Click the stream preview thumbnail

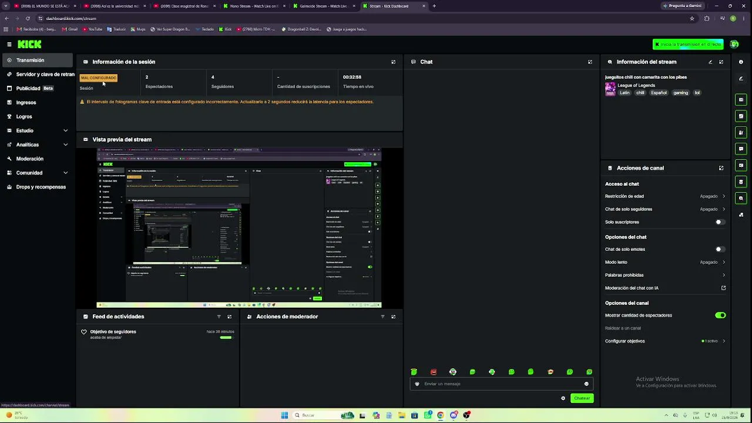[239, 228]
